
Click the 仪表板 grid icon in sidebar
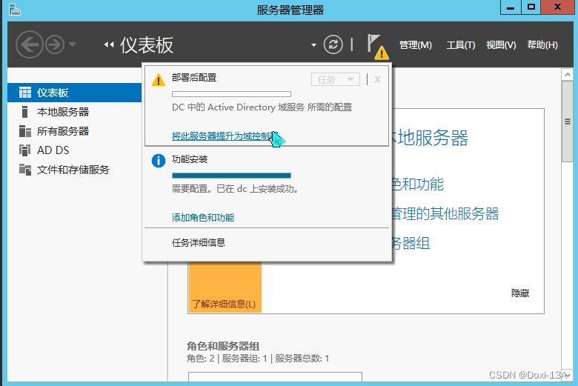[x=25, y=93]
